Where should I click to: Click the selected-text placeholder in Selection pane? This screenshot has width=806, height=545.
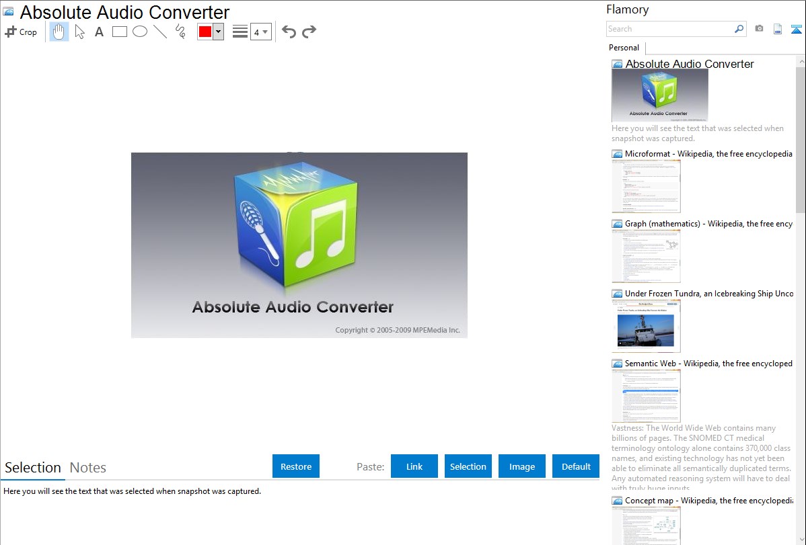coord(132,491)
